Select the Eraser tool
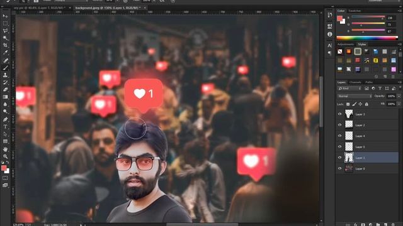 coord(5,90)
